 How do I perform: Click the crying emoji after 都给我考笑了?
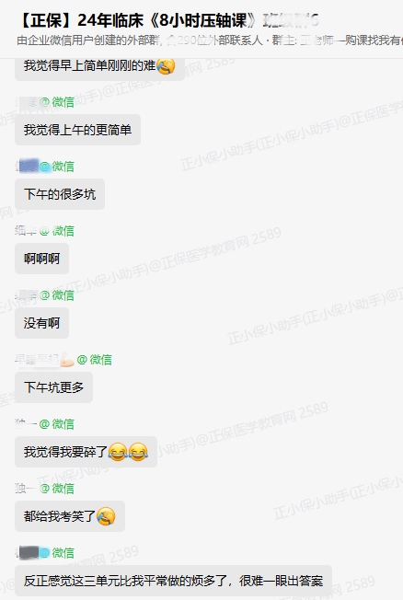coord(106,516)
